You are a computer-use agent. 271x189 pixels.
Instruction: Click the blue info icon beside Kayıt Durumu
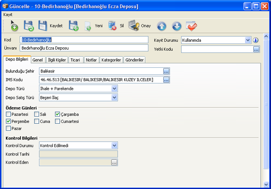[x=256, y=40]
